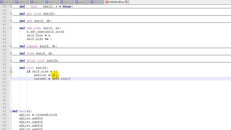231x130 pixels.
Task: Close the new 1 tab
Action: [12, 2]
